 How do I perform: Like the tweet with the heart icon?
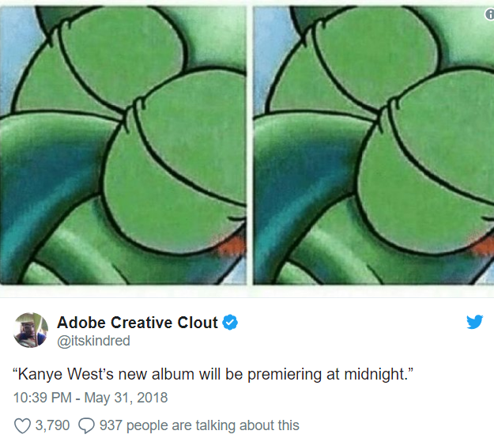pyautogui.click(x=22, y=425)
